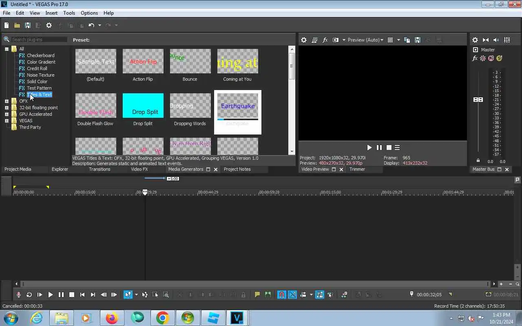Click Preview on External Monitor icon

point(314,40)
